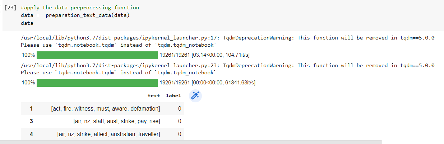The height and width of the screenshot is (144, 444).
Task: Click the cell containing "staff, aust, strike, pay"
Action: point(116,121)
